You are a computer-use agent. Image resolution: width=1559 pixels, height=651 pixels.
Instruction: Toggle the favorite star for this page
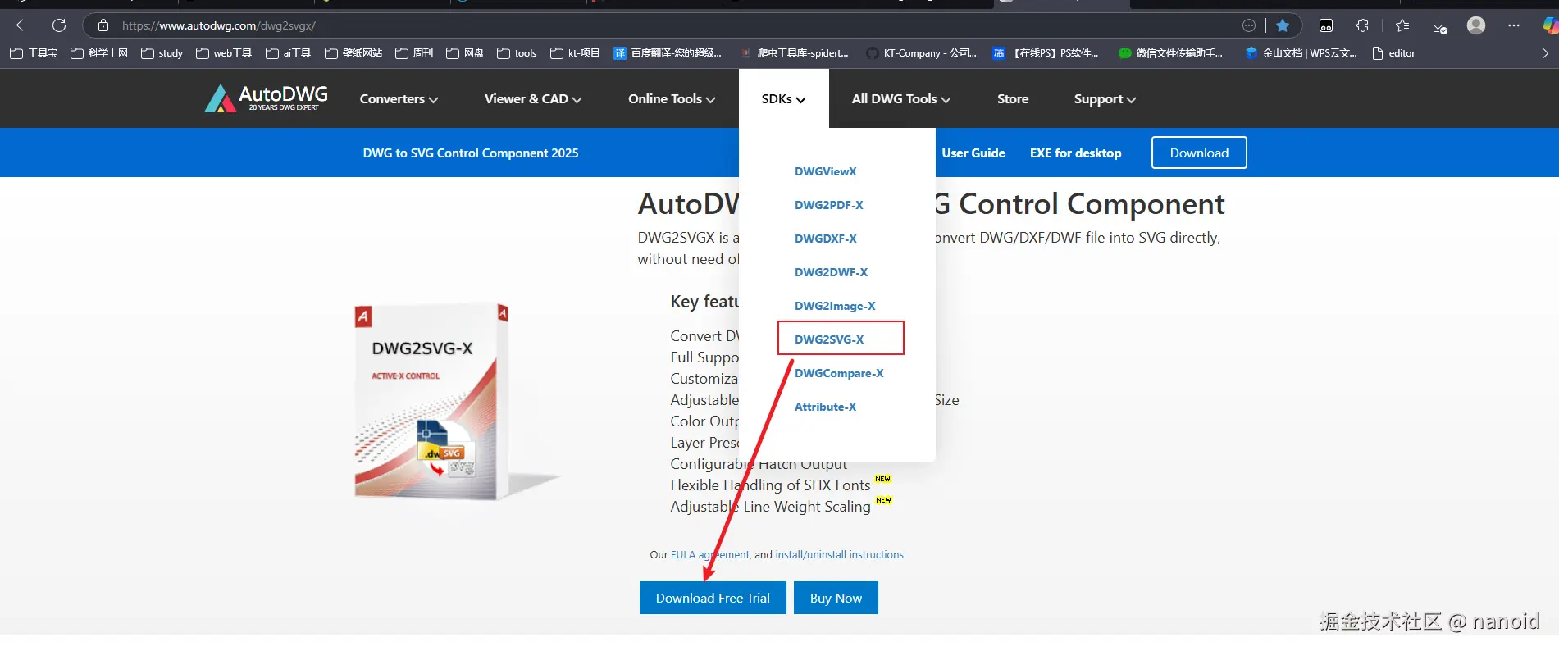pos(1283,25)
